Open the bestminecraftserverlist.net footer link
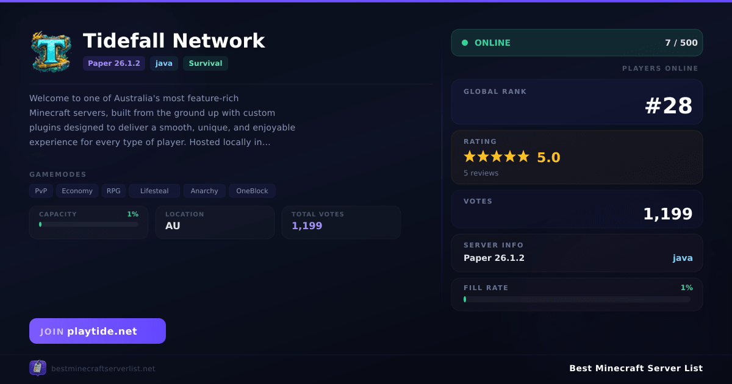Viewport: 732px width, 384px height. click(x=103, y=369)
